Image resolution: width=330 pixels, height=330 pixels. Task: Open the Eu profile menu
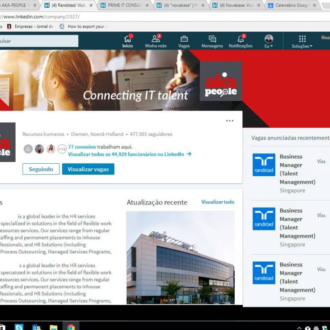pyautogui.click(x=269, y=41)
